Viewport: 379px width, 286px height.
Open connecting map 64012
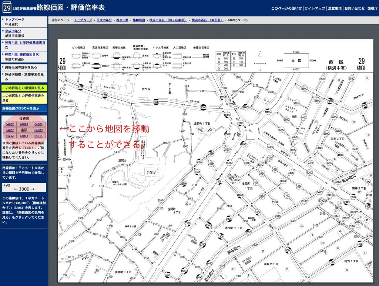click(x=9, y=136)
